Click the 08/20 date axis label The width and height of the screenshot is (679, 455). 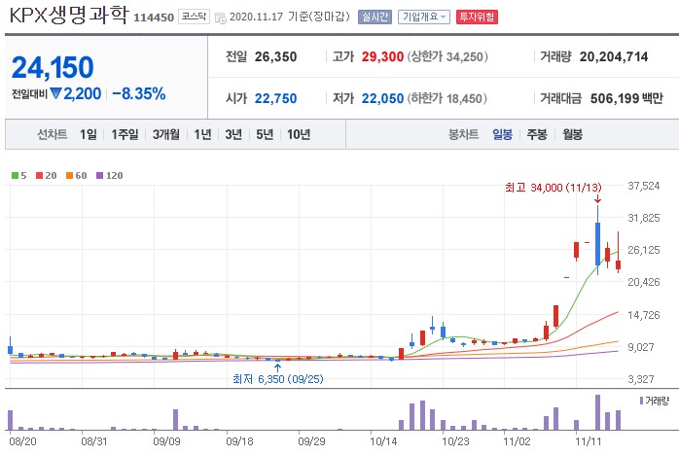[x=22, y=441]
